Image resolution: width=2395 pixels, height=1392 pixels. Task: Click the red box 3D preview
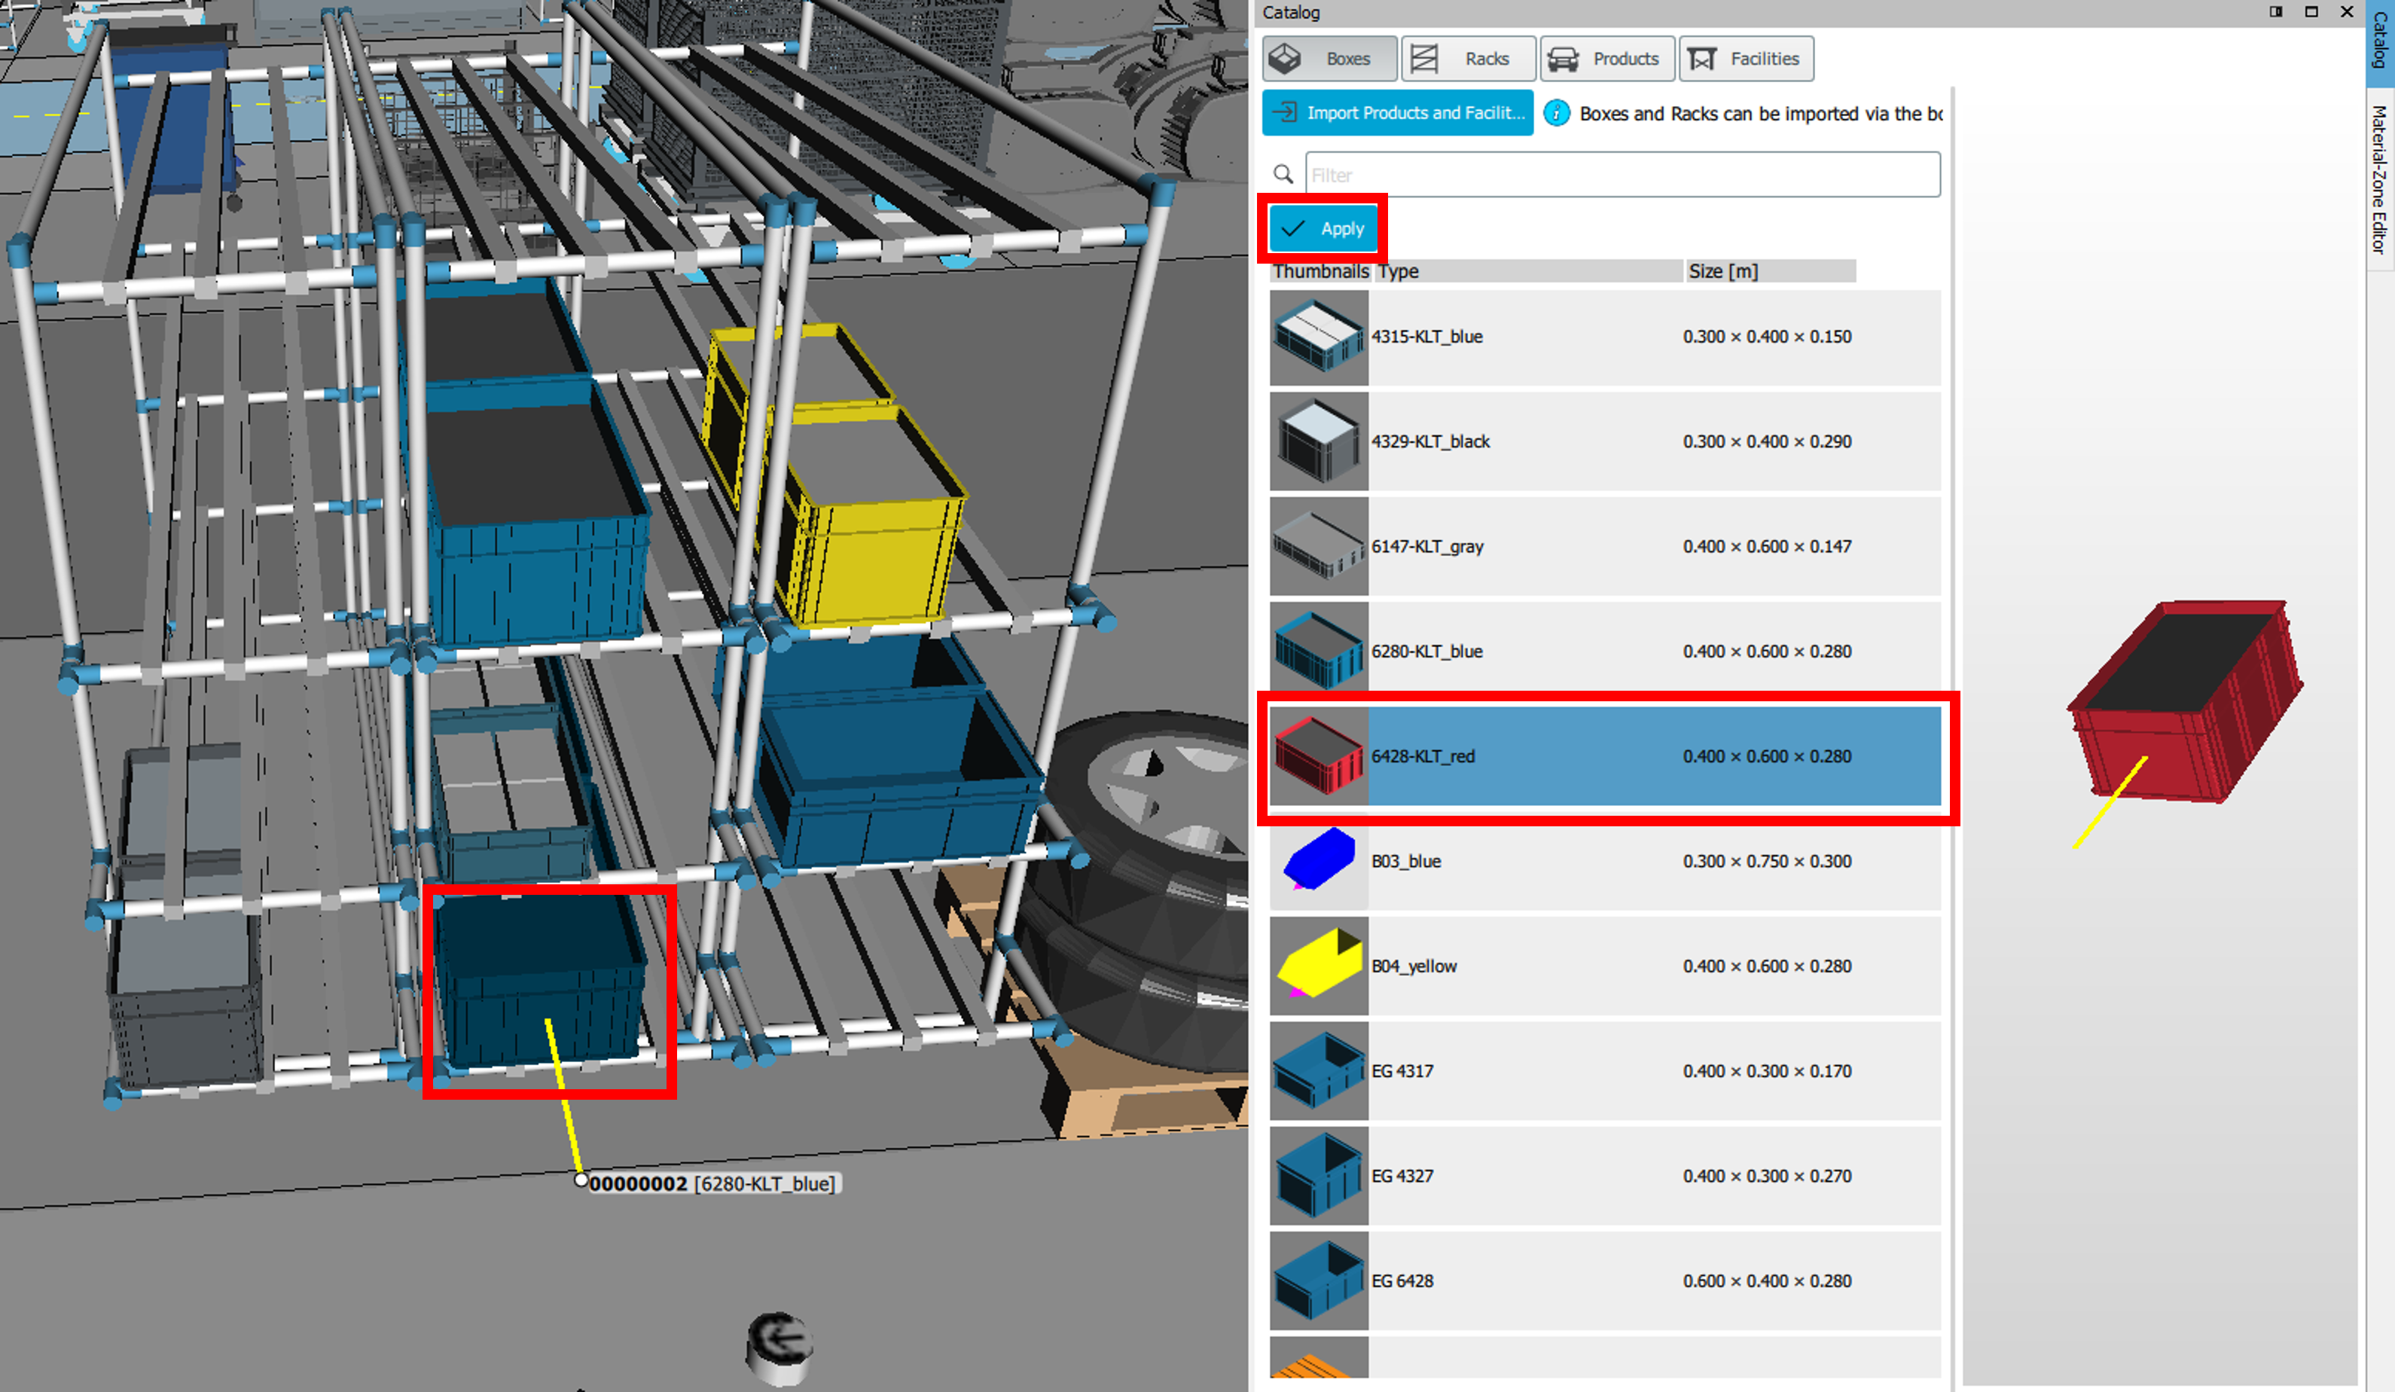[x=2186, y=702]
